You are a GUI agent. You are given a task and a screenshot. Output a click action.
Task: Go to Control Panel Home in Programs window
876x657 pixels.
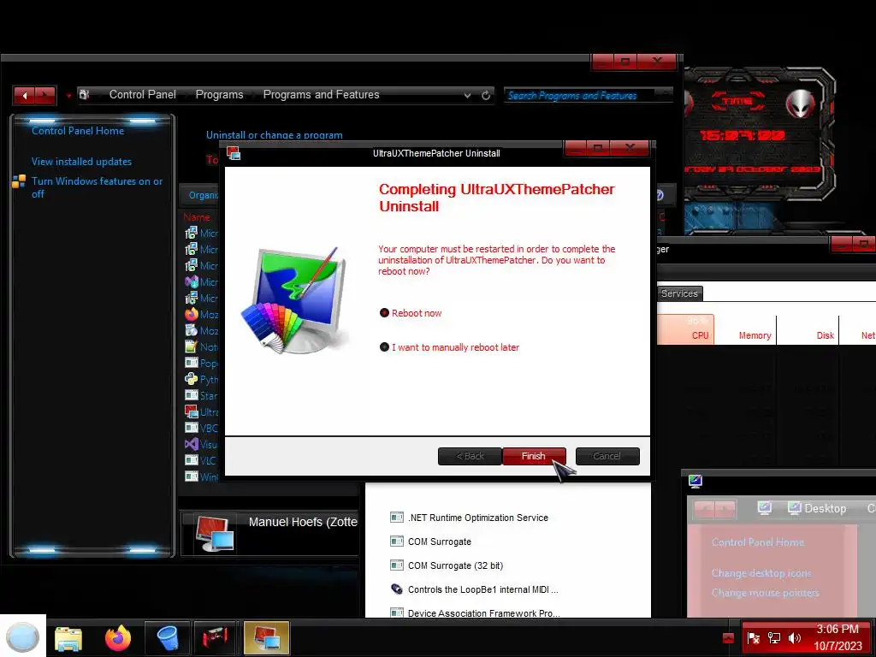point(78,131)
